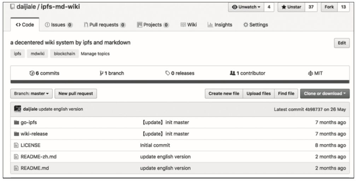This screenshot has height=181, width=356.
Task: Select the ipfs topic tag
Action: pyautogui.click(x=17, y=54)
